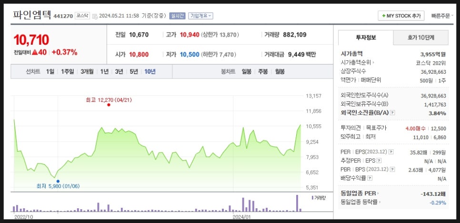
Task: Select the 1일 line chart period
Action: (50, 72)
